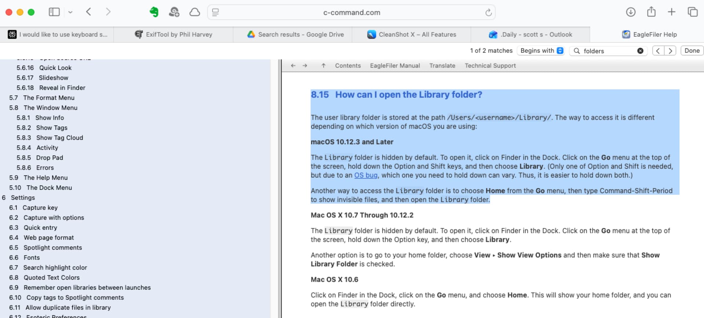Open the EagleFiler Manual link
The image size is (704, 318).
pyautogui.click(x=395, y=66)
